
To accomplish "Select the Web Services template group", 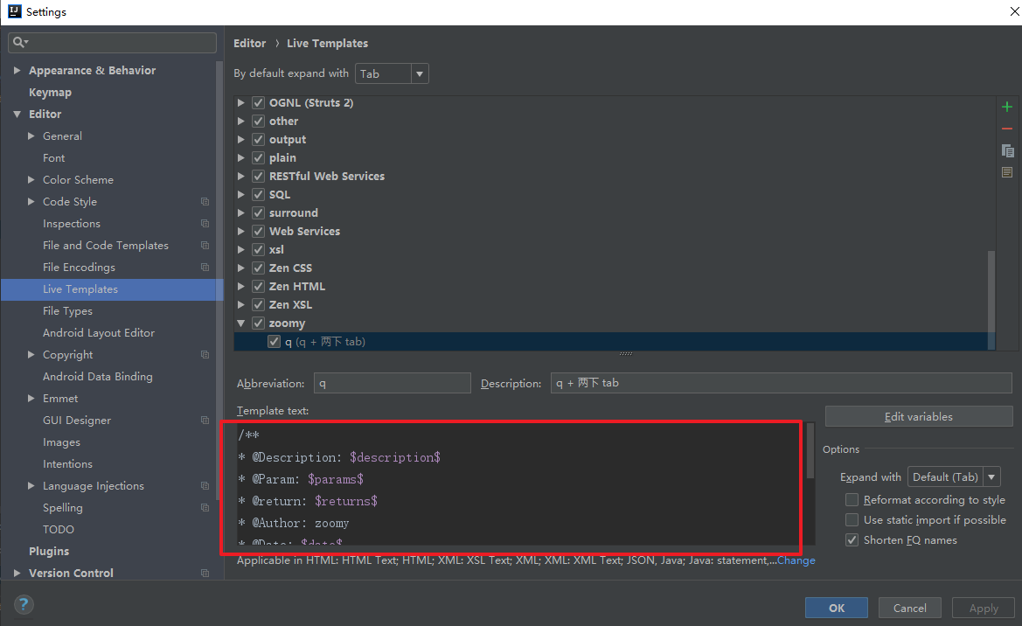I will click(x=304, y=232).
